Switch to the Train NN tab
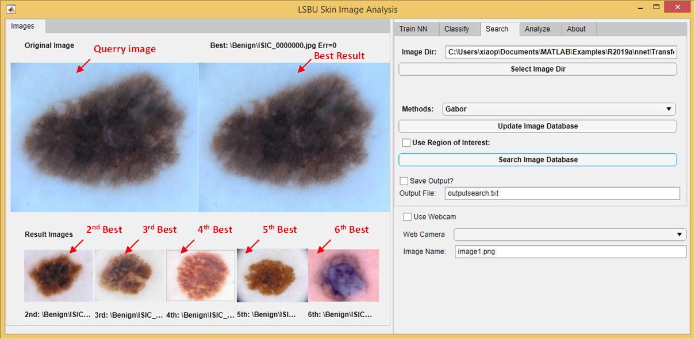Viewport: 695px width, 339px height. point(415,29)
